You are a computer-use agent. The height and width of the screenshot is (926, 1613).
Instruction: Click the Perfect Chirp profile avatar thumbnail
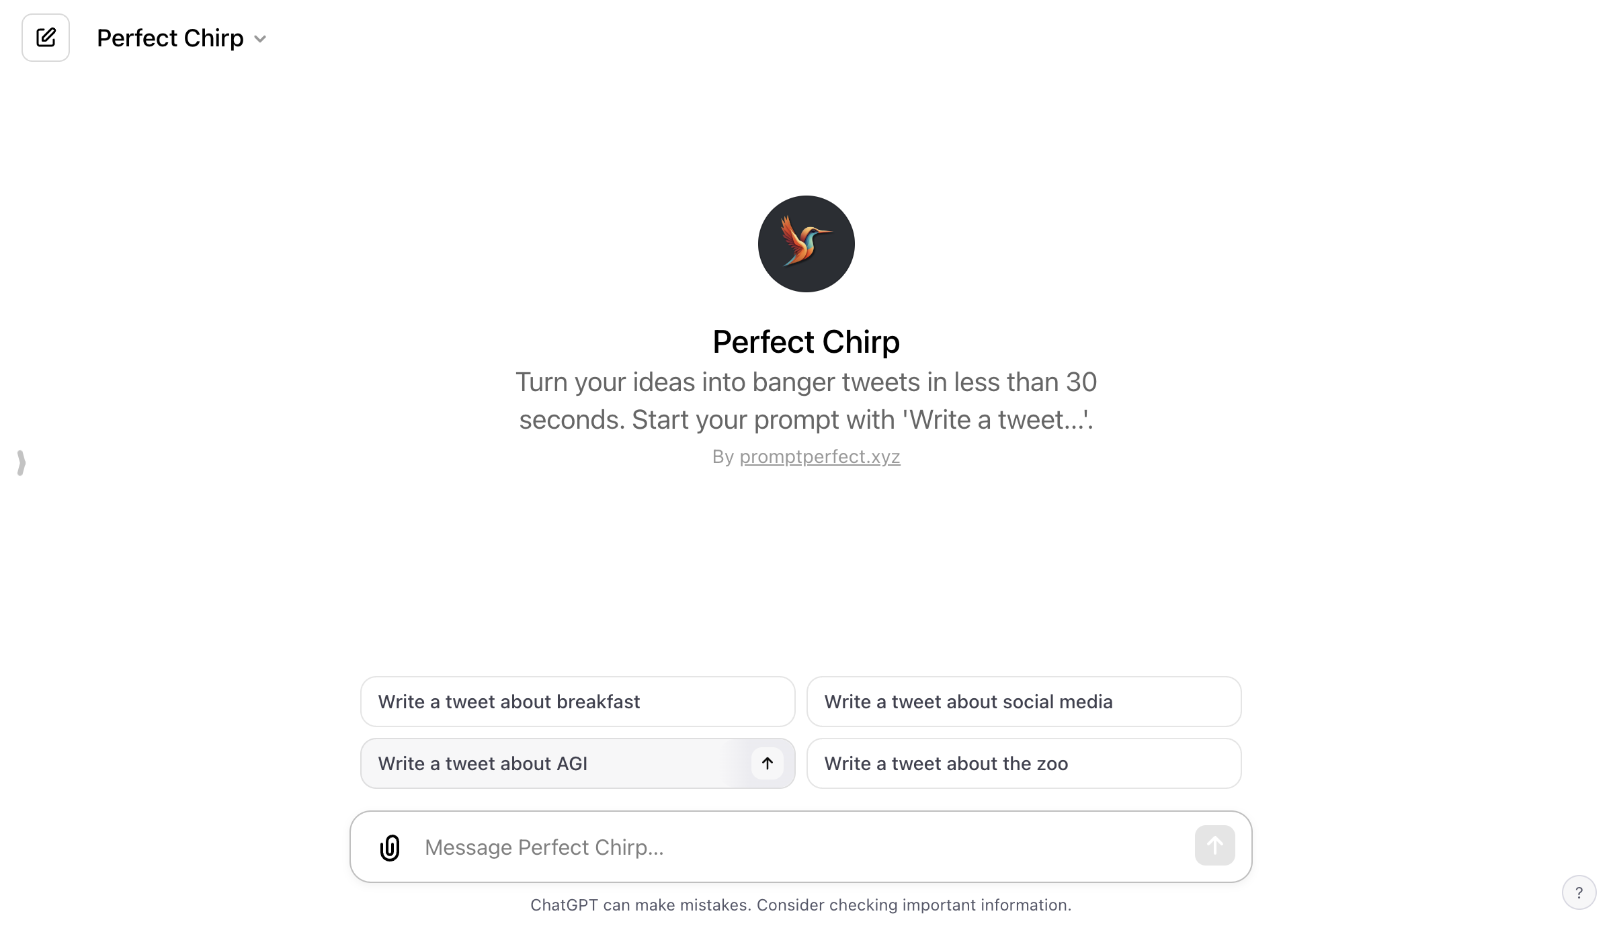coord(805,243)
